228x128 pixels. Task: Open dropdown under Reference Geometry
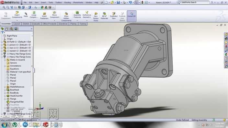[87, 20]
